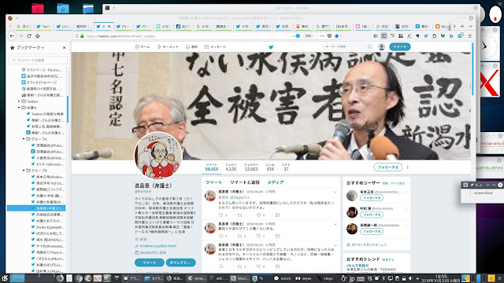Click the 90% zoom level badge

click(x=308, y=36)
